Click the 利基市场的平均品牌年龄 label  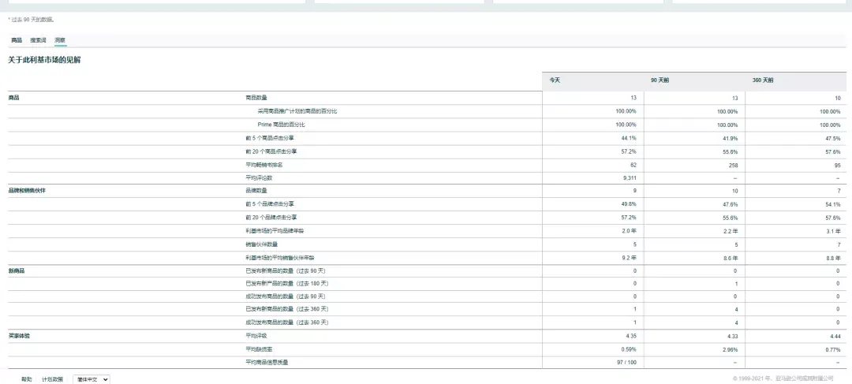(275, 231)
